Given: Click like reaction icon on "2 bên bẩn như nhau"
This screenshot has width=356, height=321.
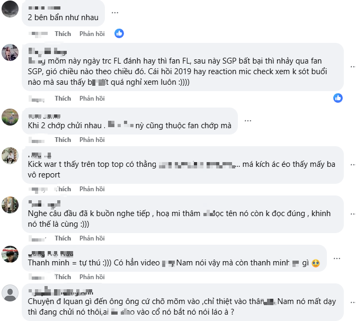Looking at the screenshot, I should [119, 33].
